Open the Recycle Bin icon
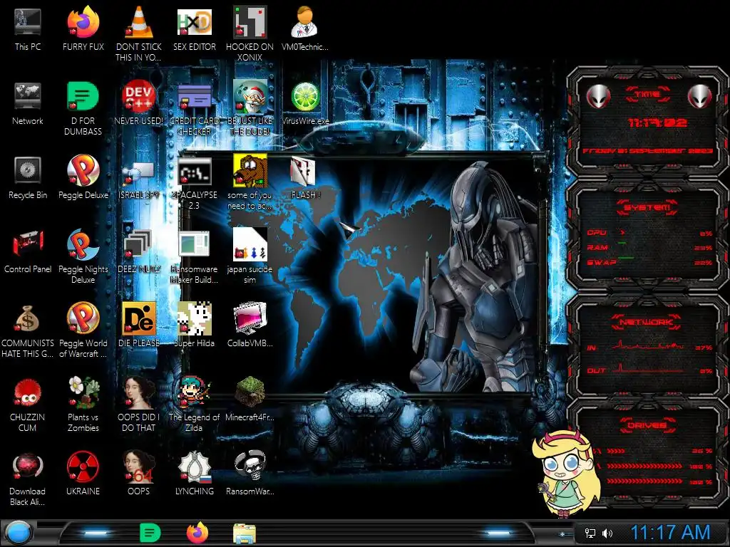The image size is (730, 547). [x=28, y=177]
